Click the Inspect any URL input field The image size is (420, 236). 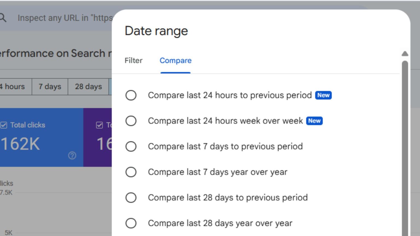pyautogui.click(x=60, y=17)
